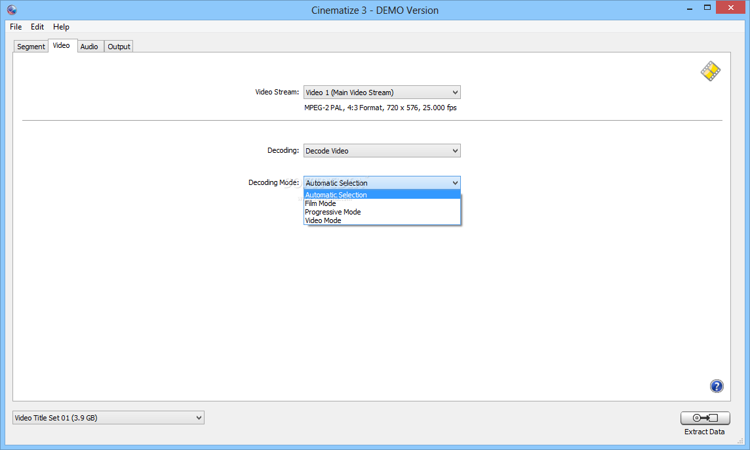Pick Progressive Mode from the list
The width and height of the screenshot is (750, 450).
[382, 212]
